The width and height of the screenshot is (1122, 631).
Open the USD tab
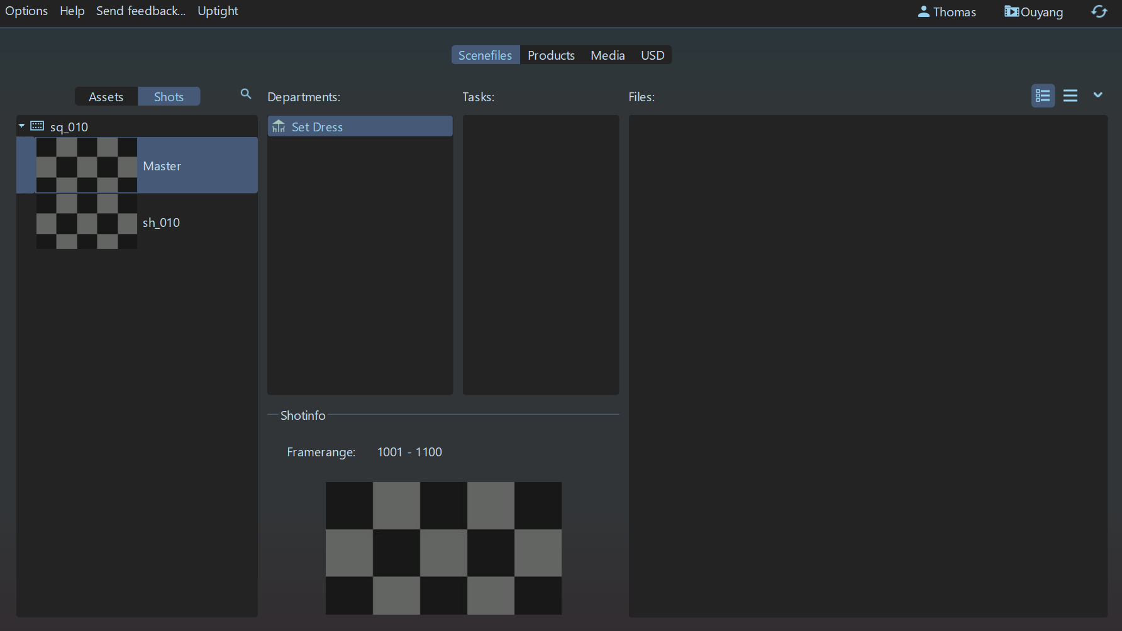coord(652,55)
